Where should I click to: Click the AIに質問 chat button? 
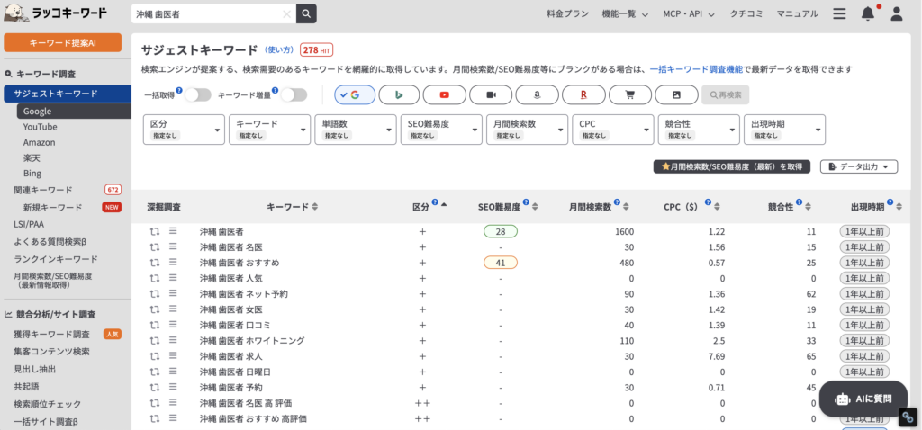(863, 399)
